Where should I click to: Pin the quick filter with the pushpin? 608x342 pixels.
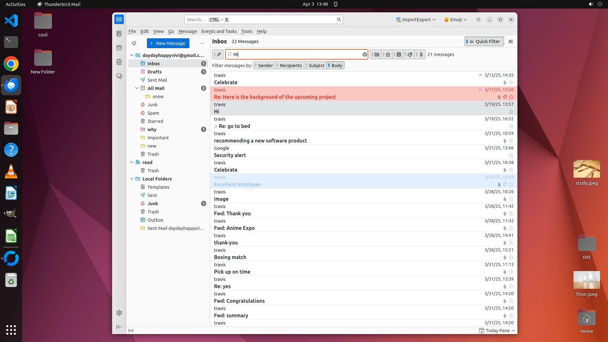[x=218, y=54]
